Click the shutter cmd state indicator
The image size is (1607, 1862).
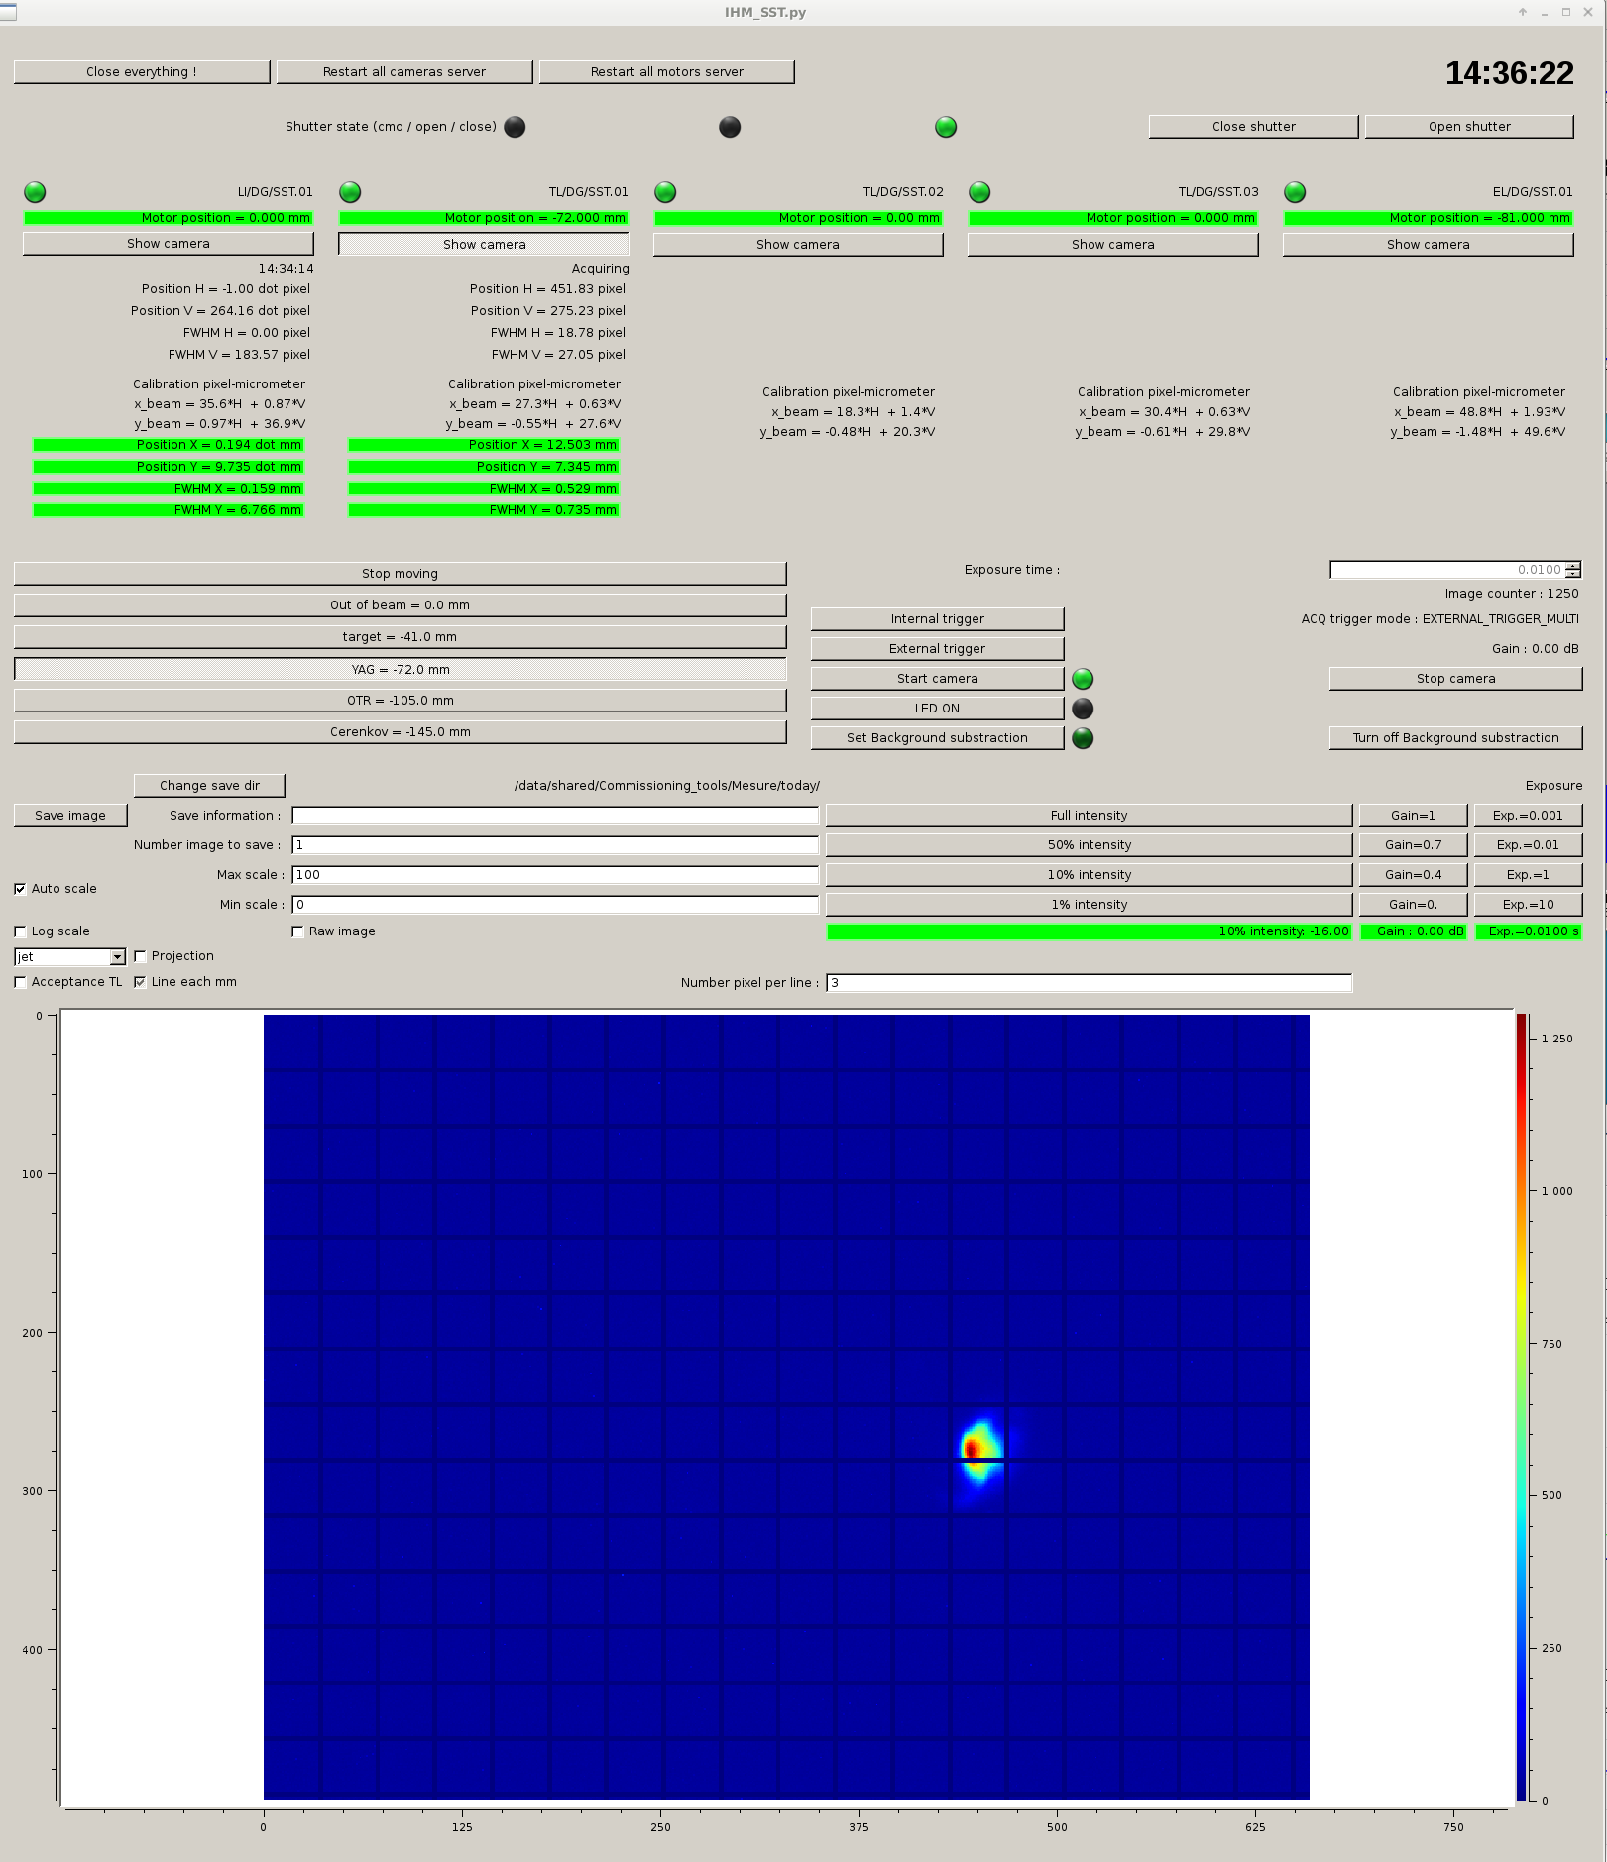coord(515,127)
